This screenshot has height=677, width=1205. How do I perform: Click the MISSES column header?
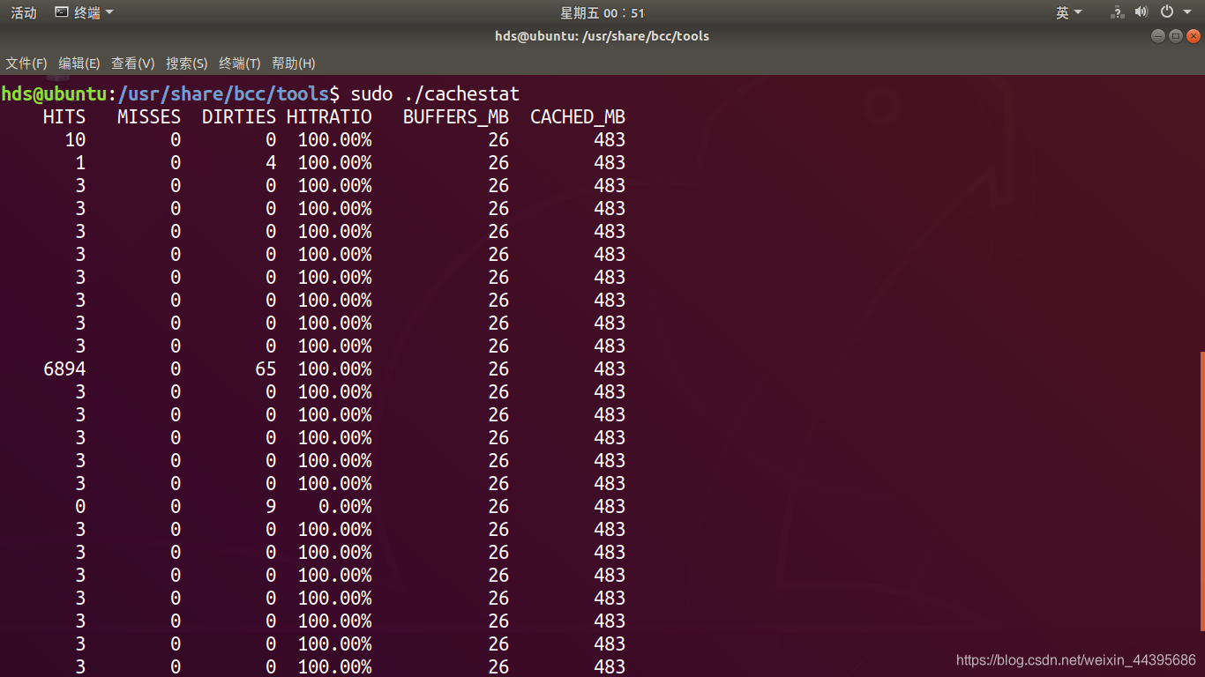coord(149,116)
